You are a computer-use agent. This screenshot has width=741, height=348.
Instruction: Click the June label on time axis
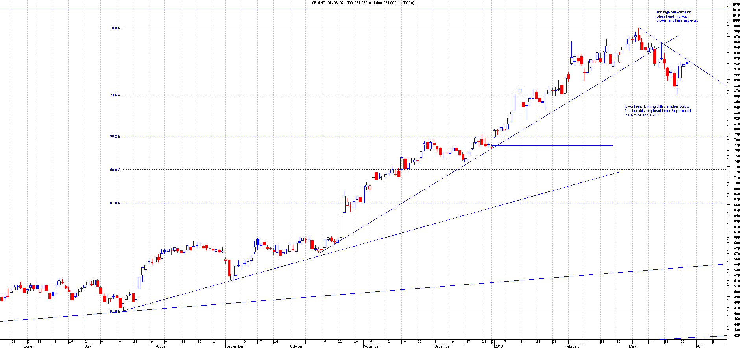(x=28, y=346)
